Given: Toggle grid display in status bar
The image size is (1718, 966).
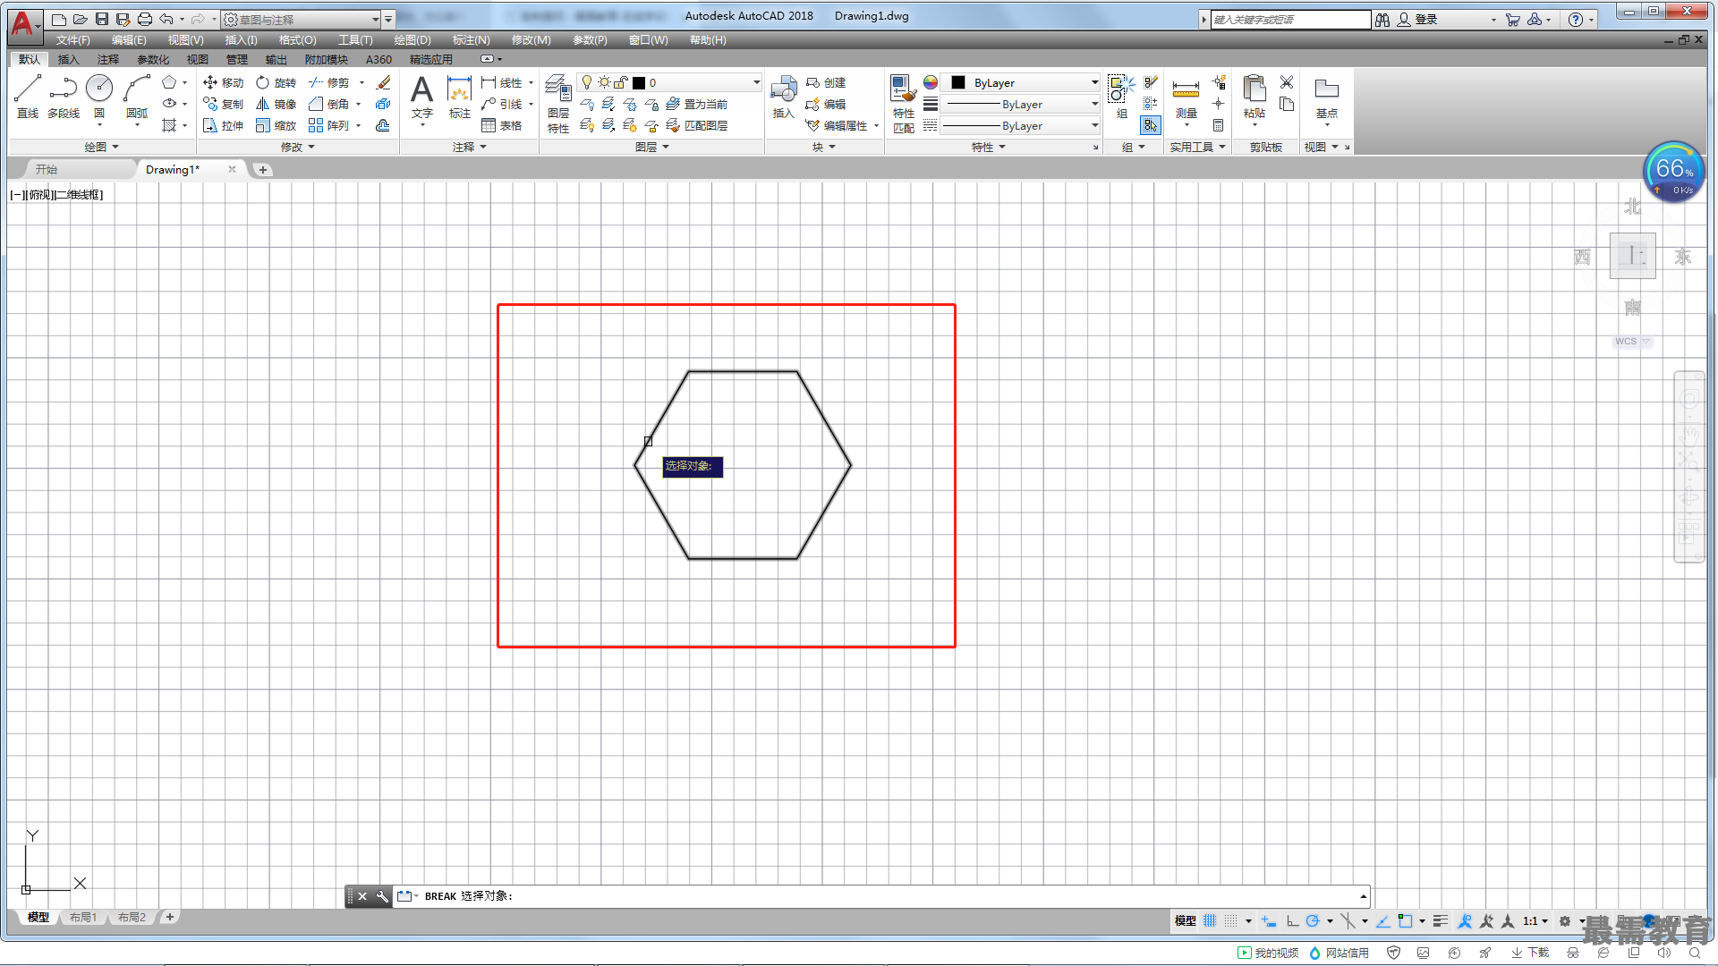Looking at the screenshot, I should tap(1210, 920).
